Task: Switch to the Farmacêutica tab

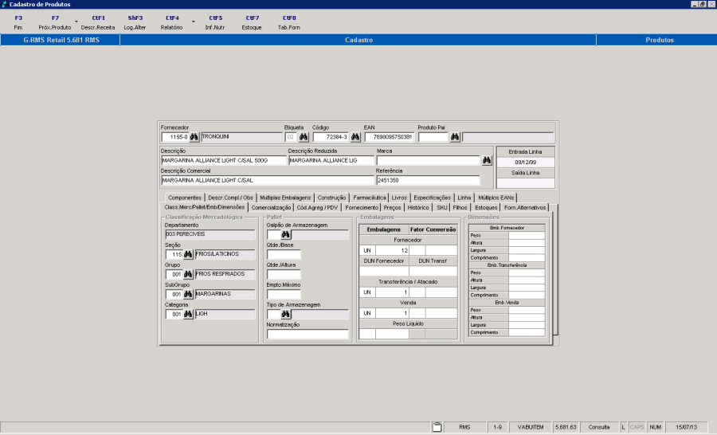Action: tap(370, 198)
